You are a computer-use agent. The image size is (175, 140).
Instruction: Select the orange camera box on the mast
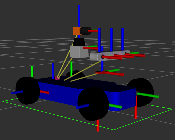point(76,31)
